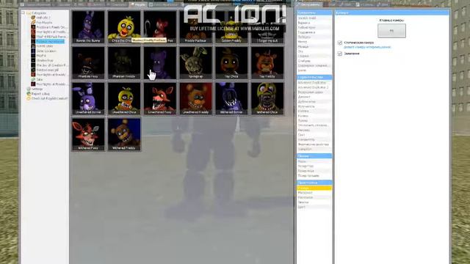The width and height of the screenshot is (470, 264).
Task: Collapse the blue header above the Камера tool
Action: click(314, 183)
